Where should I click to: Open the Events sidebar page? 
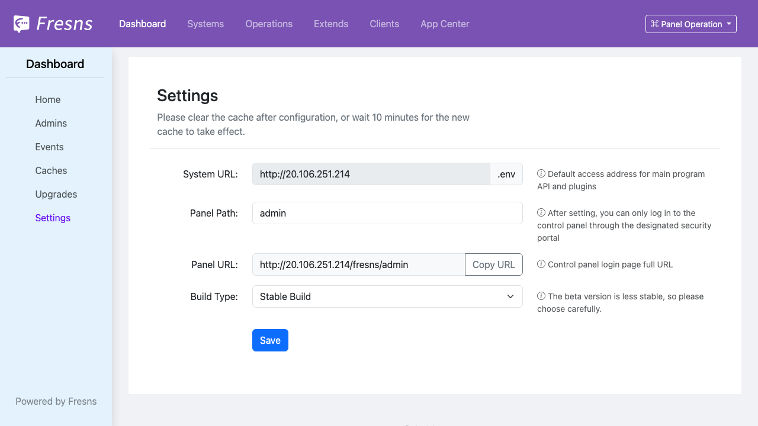point(49,147)
